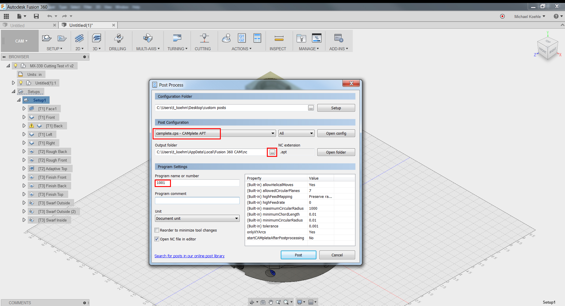Image resolution: width=565 pixels, height=306 pixels.
Task: Expand the [T3] Swarf Inside operation
Action: tap(24, 220)
